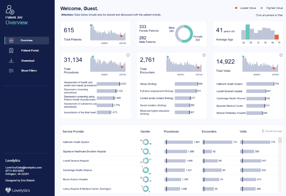
Task: Click info icon on Total Encounters card
Action: [x=204, y=55]
